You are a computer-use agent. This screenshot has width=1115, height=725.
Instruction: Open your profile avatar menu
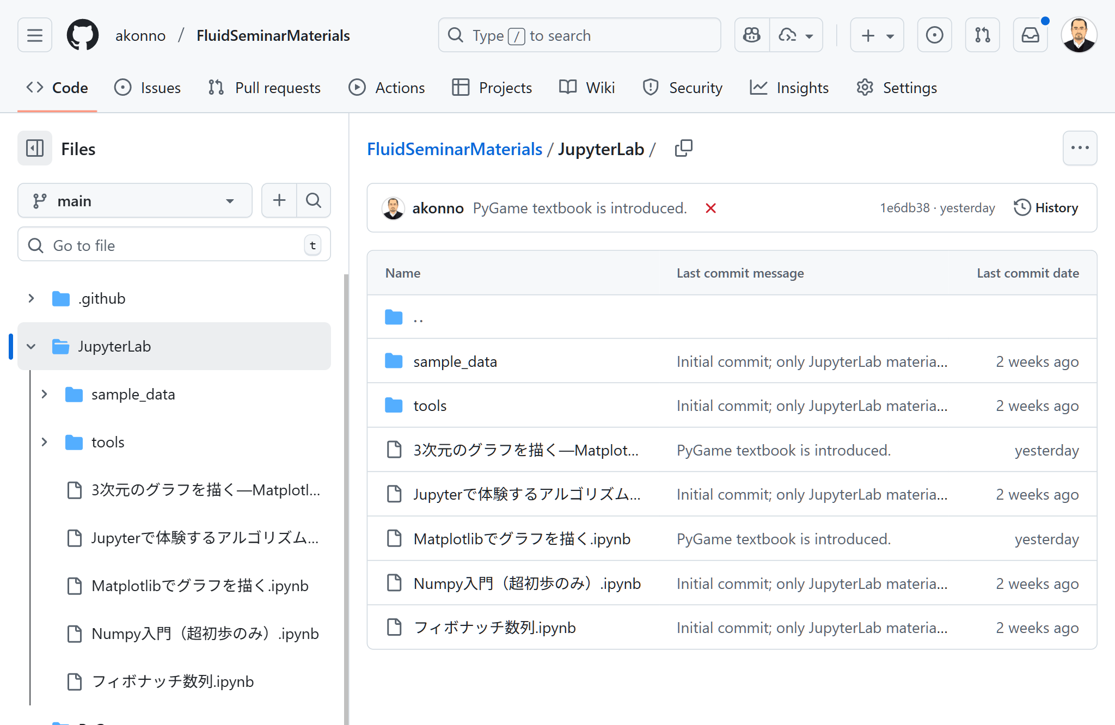(x=1079, y=35)
